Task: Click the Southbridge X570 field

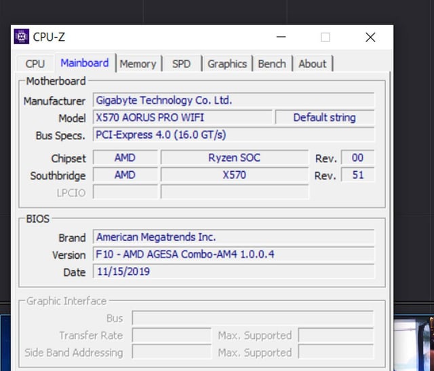Action: click(235, 175)
